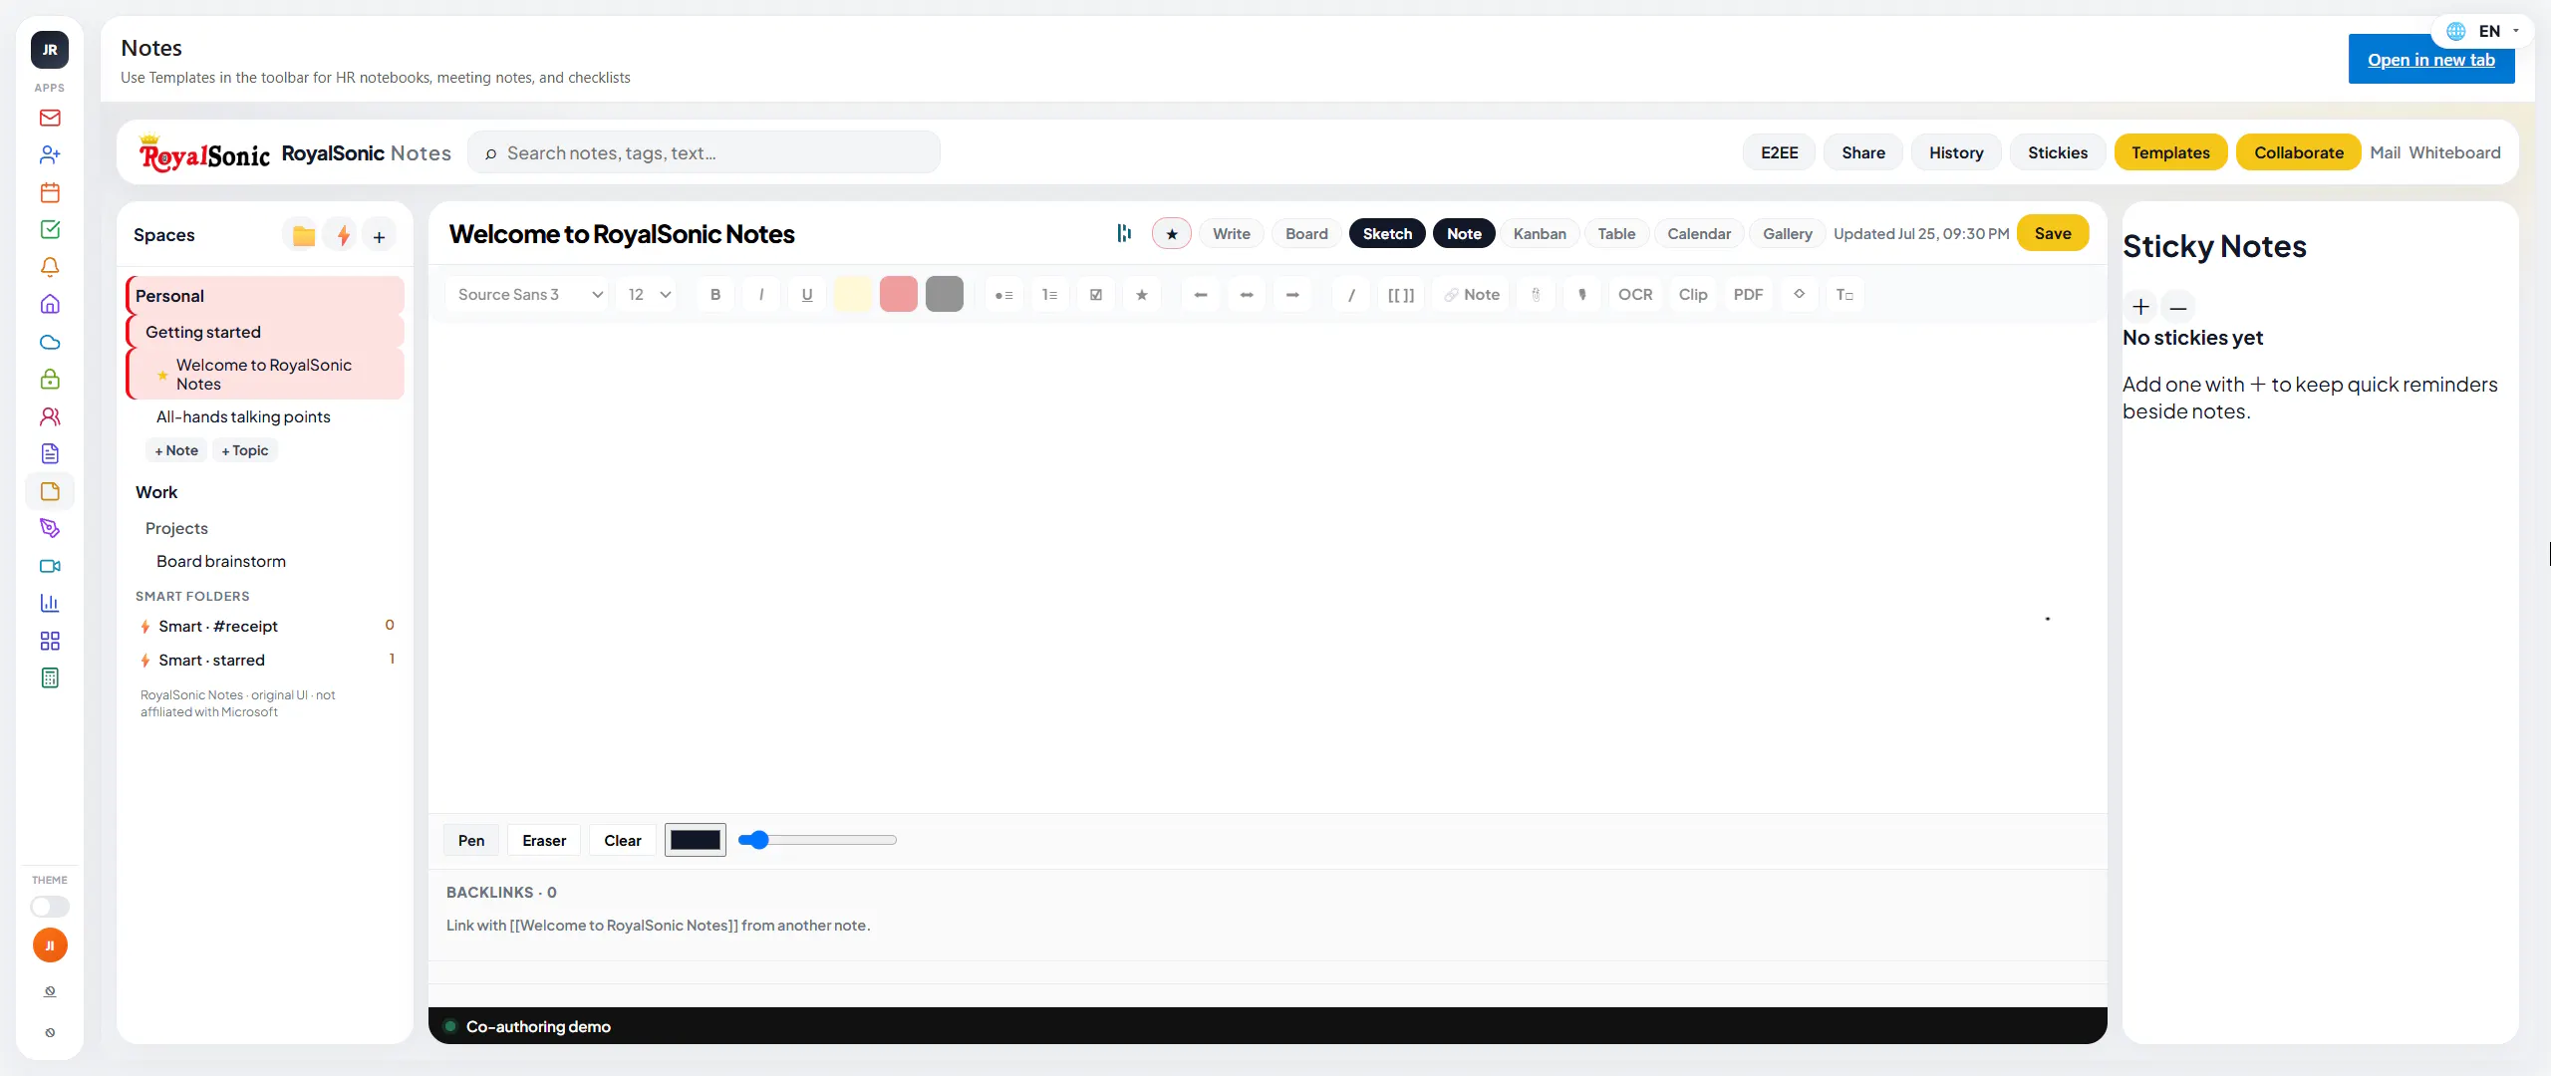Open the video camera icon in sidebar
The width and height of the screenshot is (2551, 1076).
pos(50,566)
